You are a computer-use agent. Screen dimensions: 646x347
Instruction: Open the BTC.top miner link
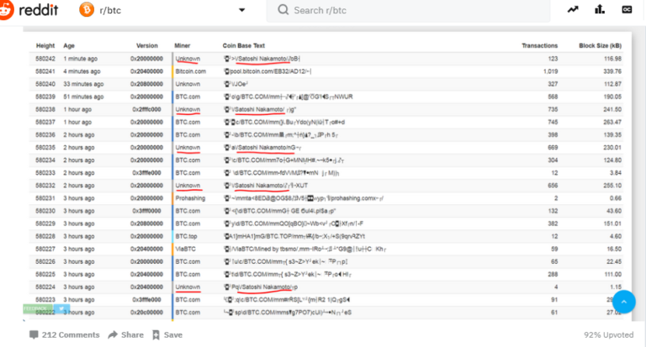(x=187, y=236)
